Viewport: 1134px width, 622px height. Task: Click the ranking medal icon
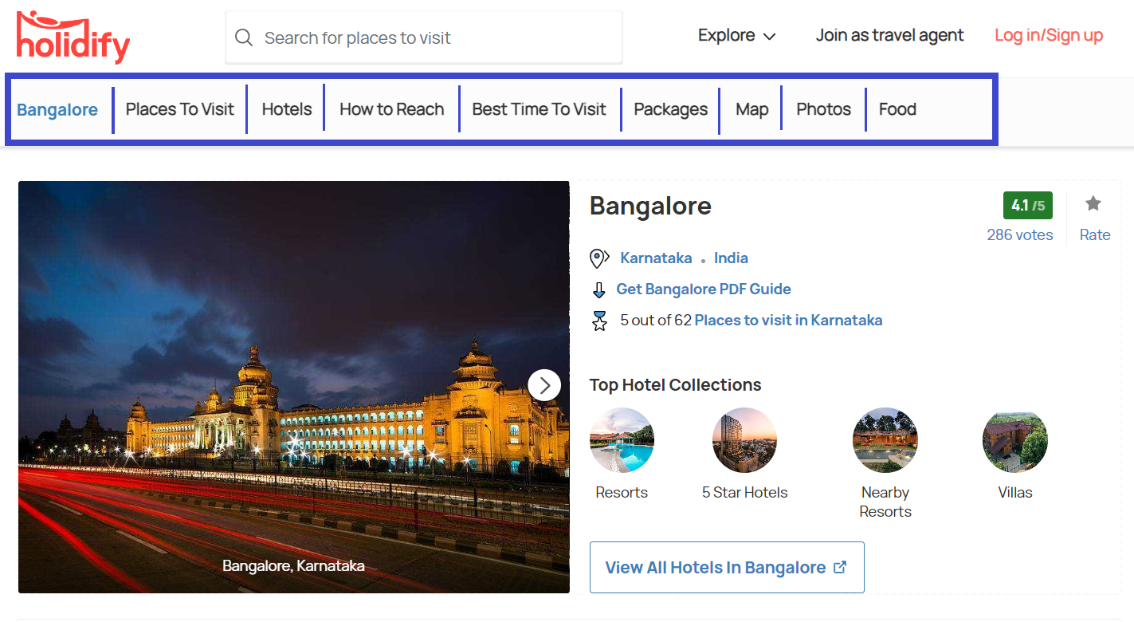599,321
